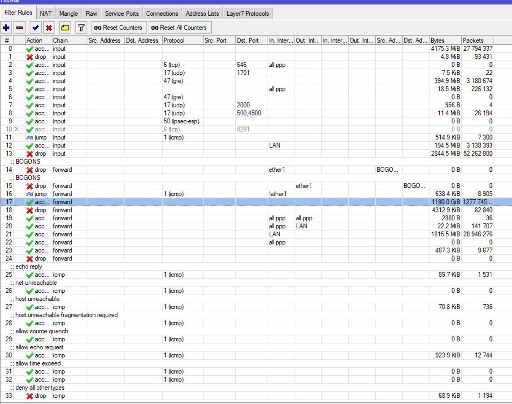Click the accept icon on rule 12
The image size is (512, 404).
pos(30,146)
